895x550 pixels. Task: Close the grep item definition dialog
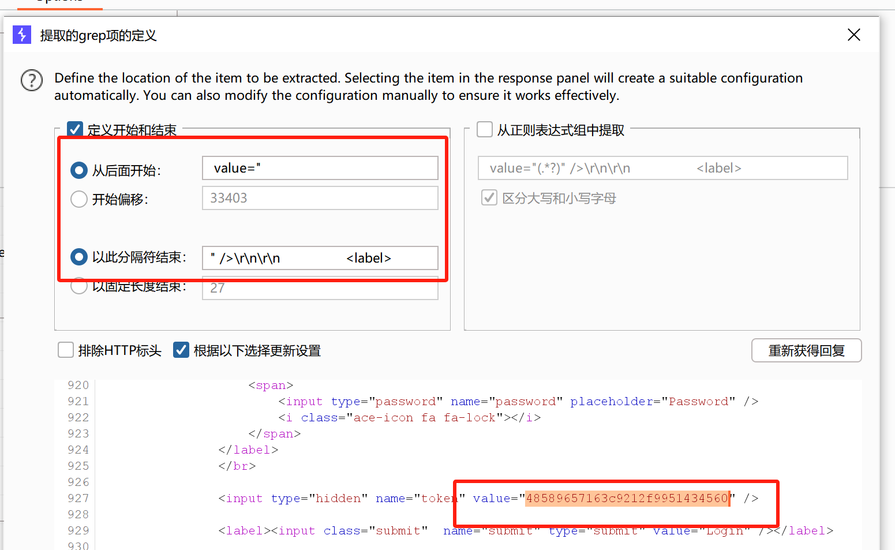pyautogui.click(x=853, y=35)
